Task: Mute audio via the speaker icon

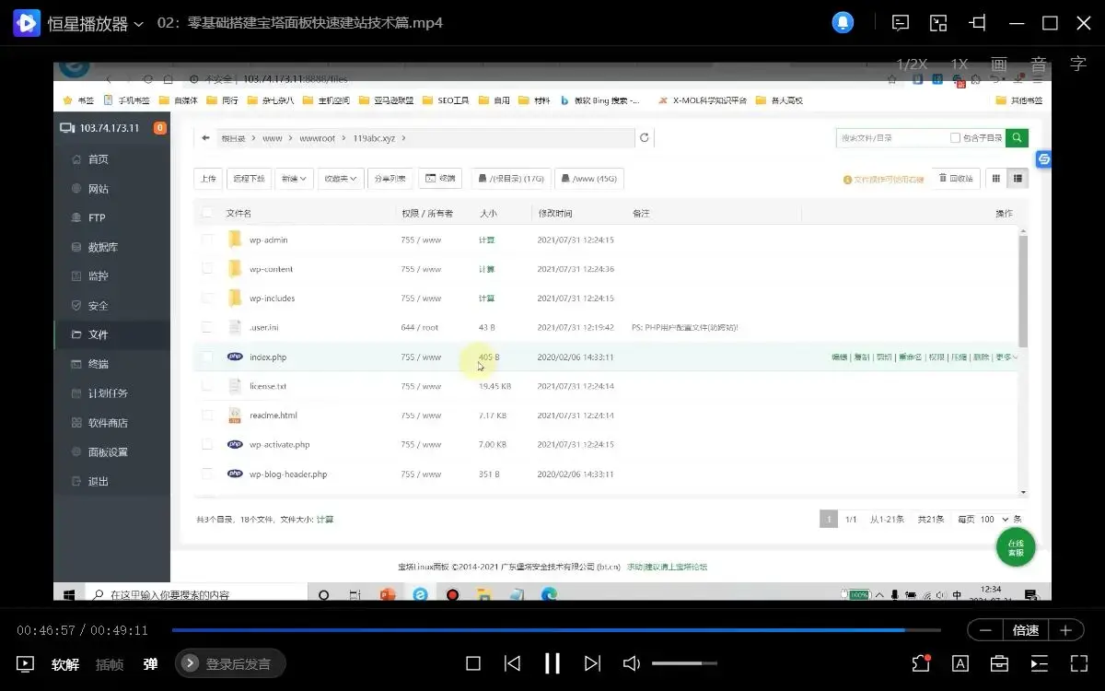Action: coord(631,663)
